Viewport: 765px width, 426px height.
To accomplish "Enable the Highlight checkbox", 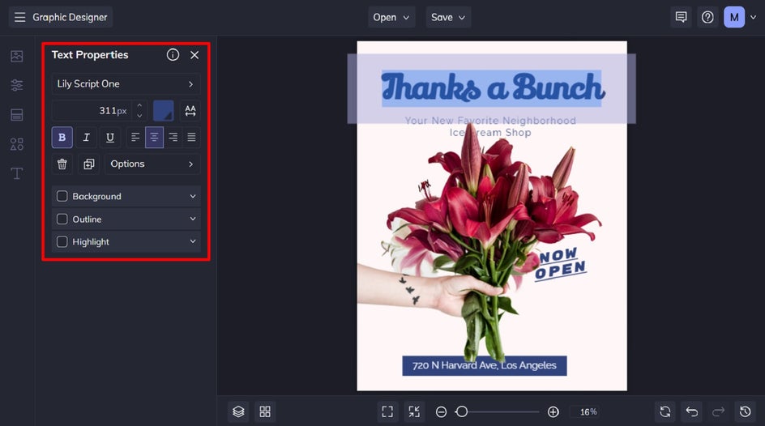I will click(62, 242).
